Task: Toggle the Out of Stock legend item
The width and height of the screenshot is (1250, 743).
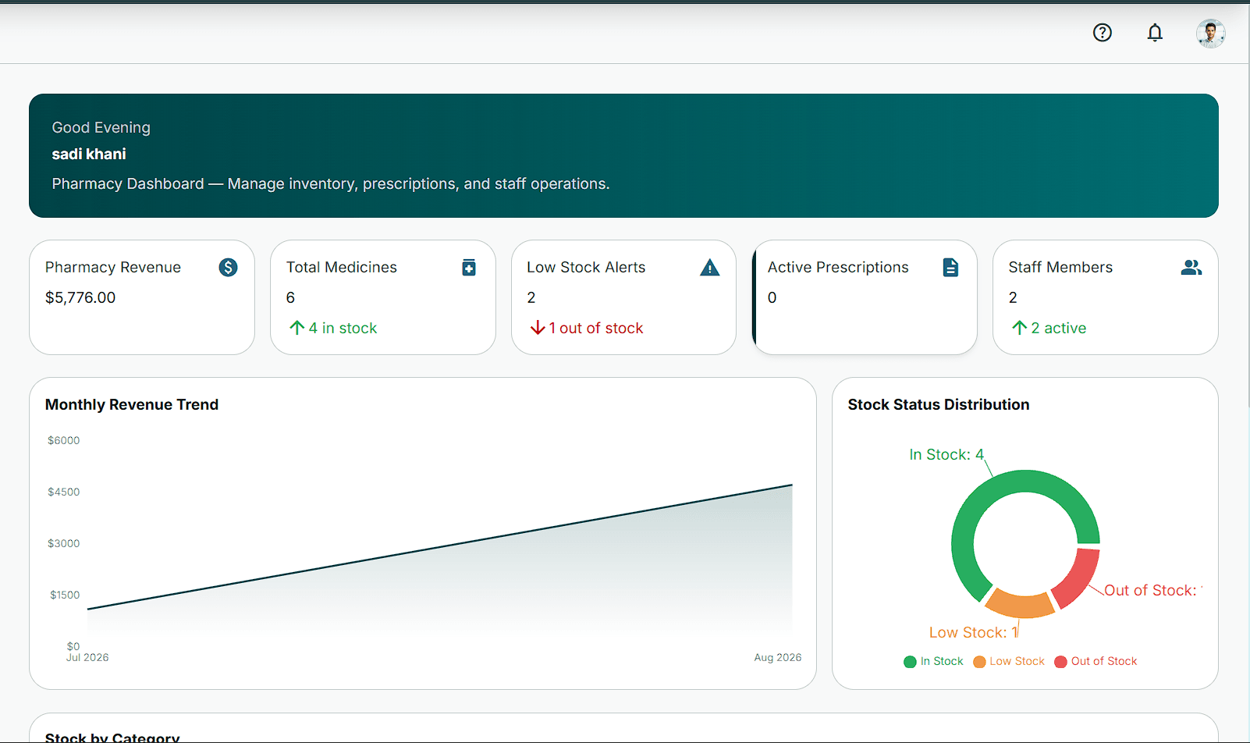Action: pyautogui.click(x=1096, y=662)
